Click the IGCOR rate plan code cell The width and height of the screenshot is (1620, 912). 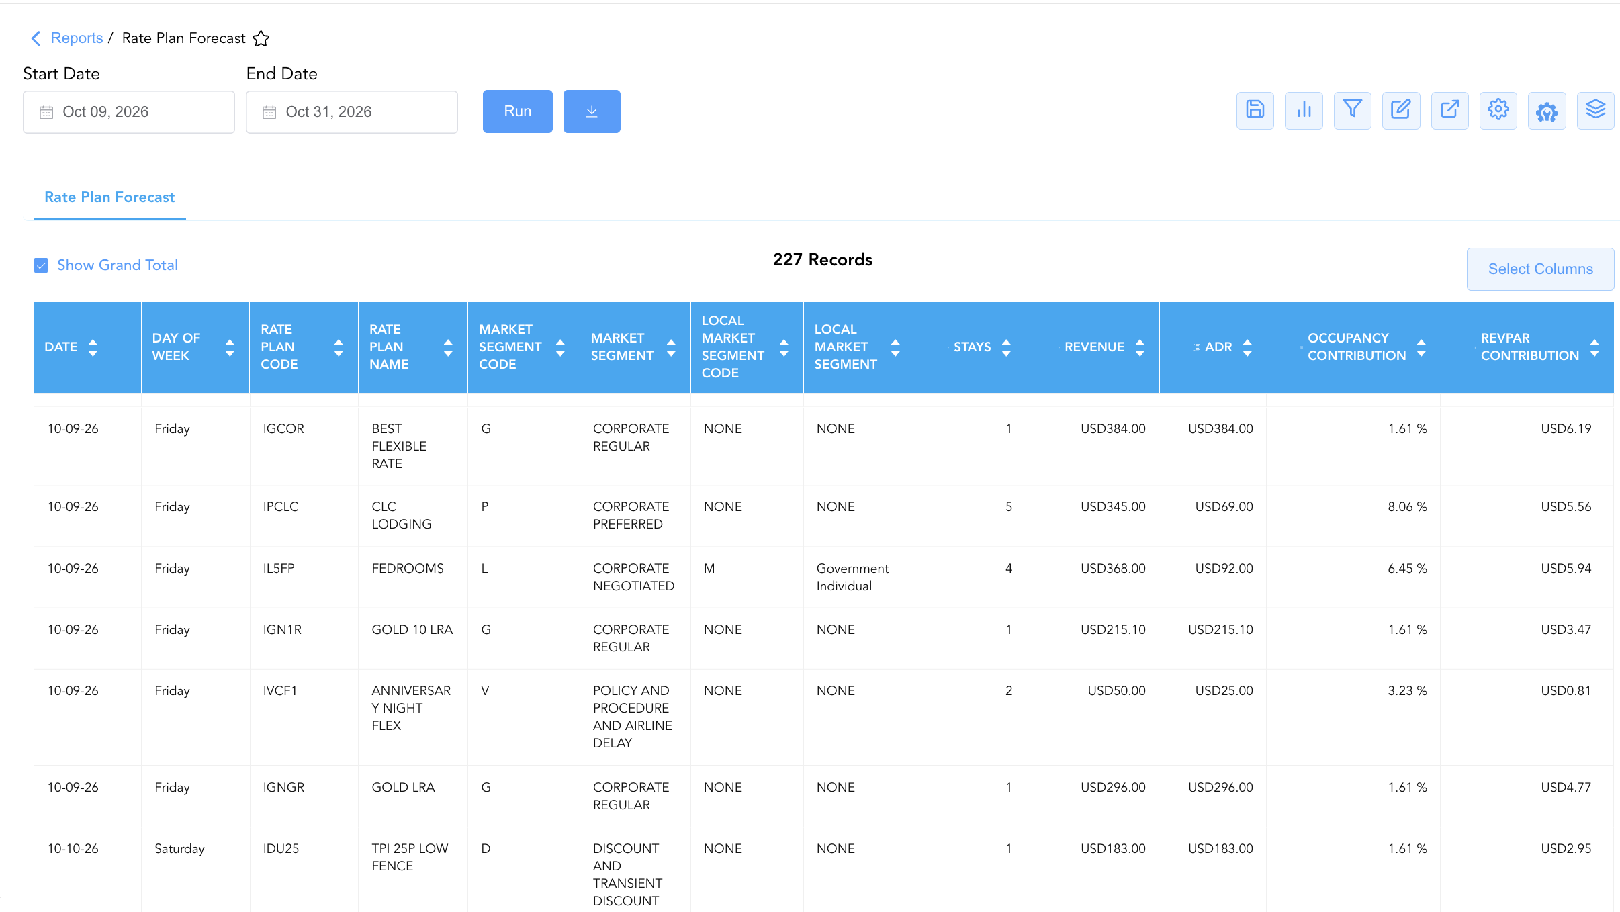tap(283, 429)
